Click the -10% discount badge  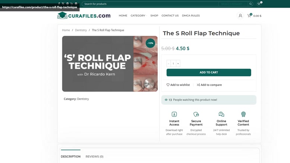[x=150, y=43]
